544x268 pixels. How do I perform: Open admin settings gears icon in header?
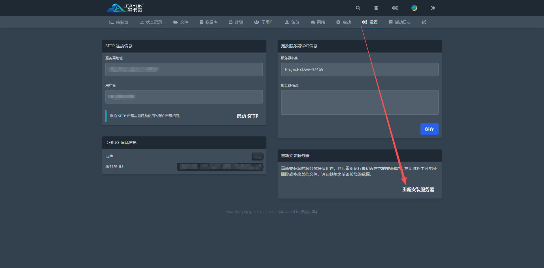pyautogui.click(x=395, y=8)
